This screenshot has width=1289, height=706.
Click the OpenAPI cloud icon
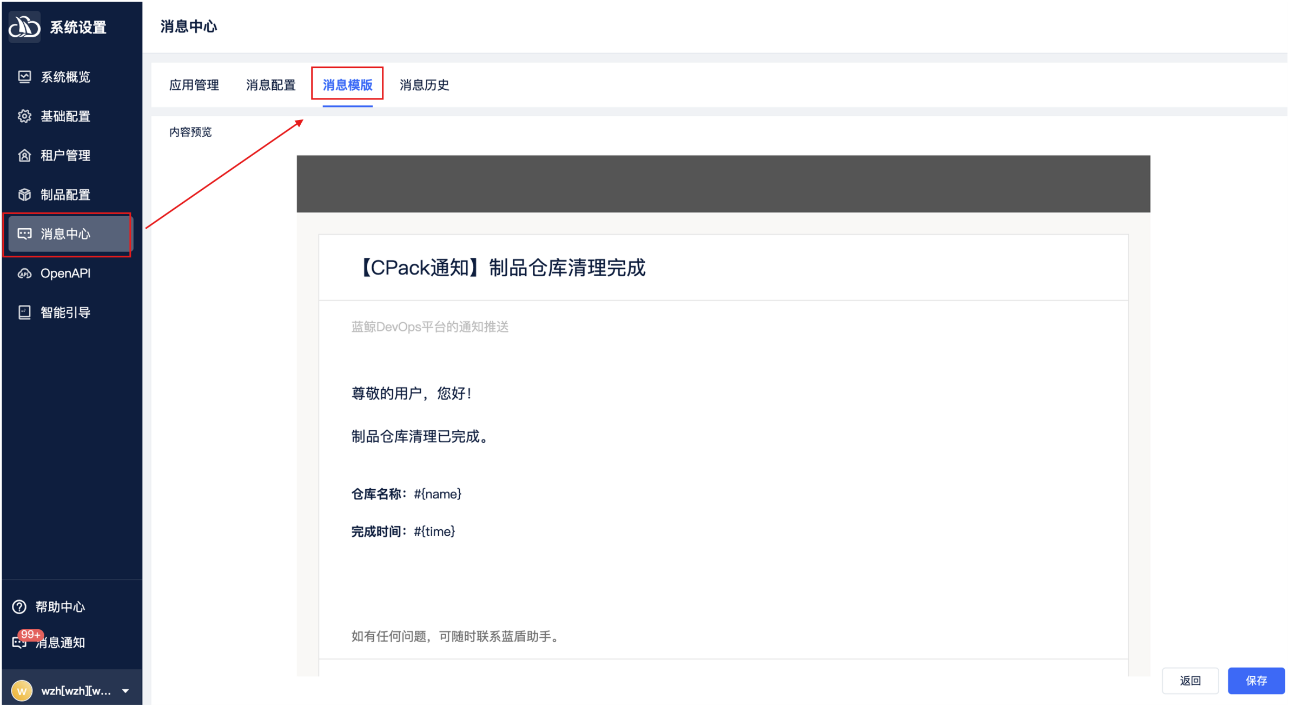24,274
